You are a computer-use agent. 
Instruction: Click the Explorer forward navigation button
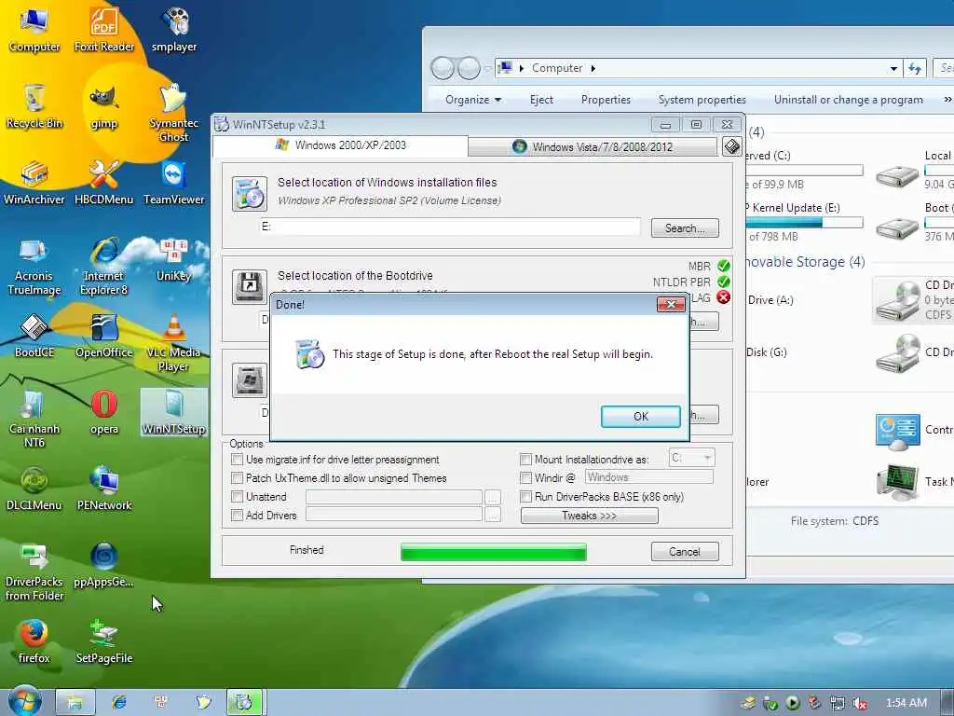469,68
